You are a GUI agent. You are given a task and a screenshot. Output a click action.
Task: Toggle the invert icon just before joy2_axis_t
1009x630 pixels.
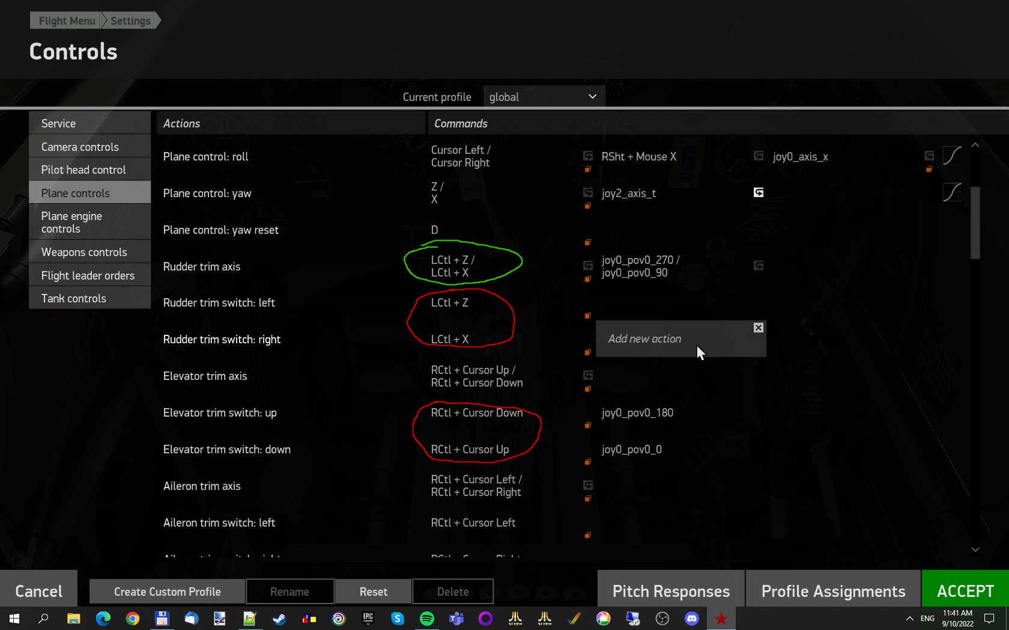click(x=588, y=192)
